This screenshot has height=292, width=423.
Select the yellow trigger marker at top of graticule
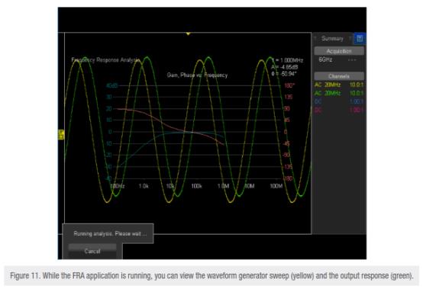(x=188, y=34)
